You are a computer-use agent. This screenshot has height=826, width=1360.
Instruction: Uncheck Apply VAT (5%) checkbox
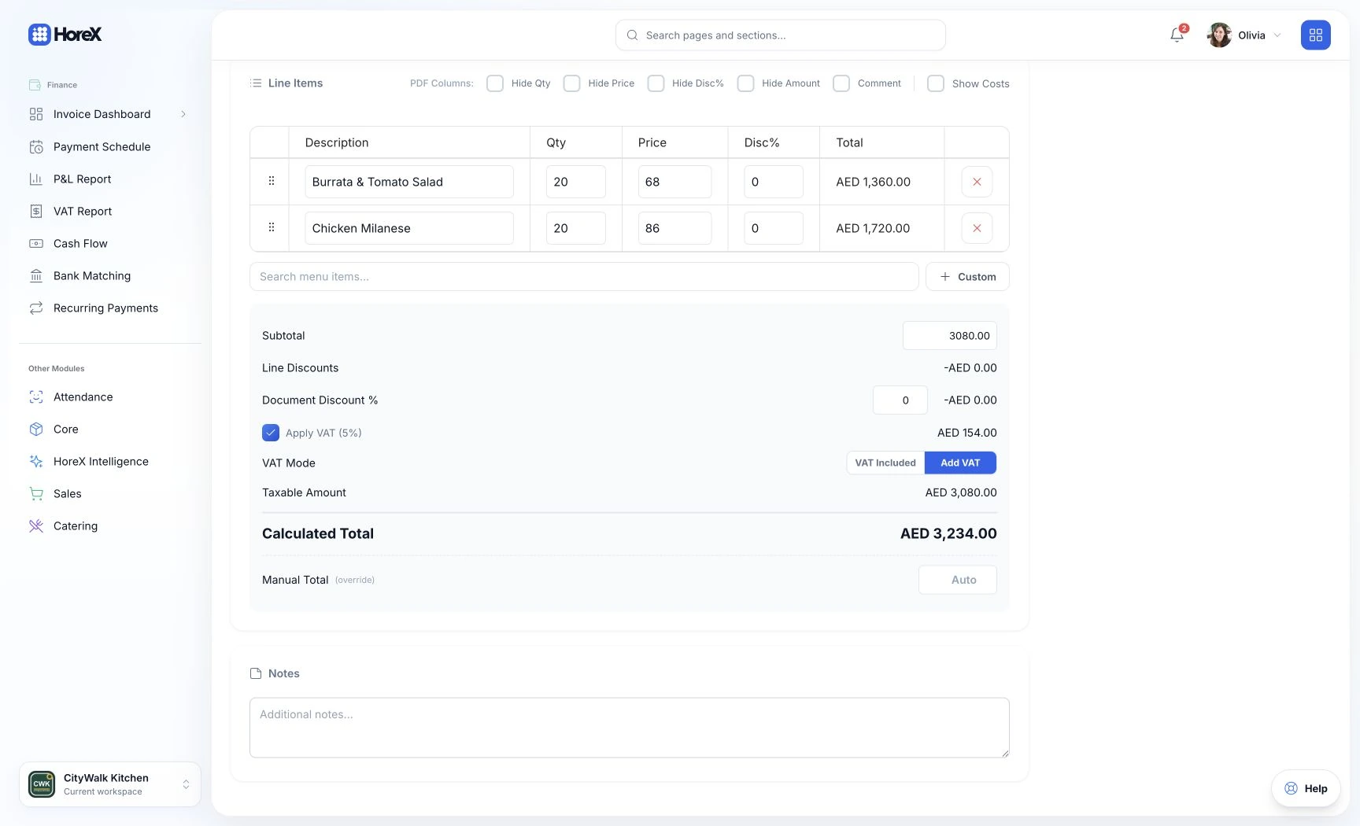point(271,433)
